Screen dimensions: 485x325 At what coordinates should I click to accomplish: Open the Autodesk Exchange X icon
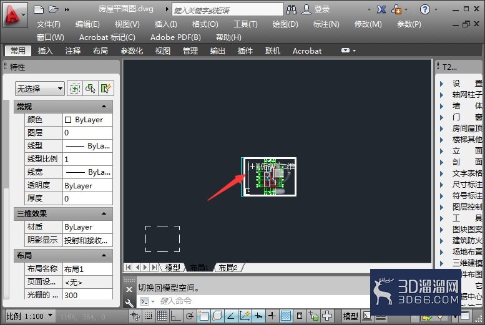coord(381,9)
